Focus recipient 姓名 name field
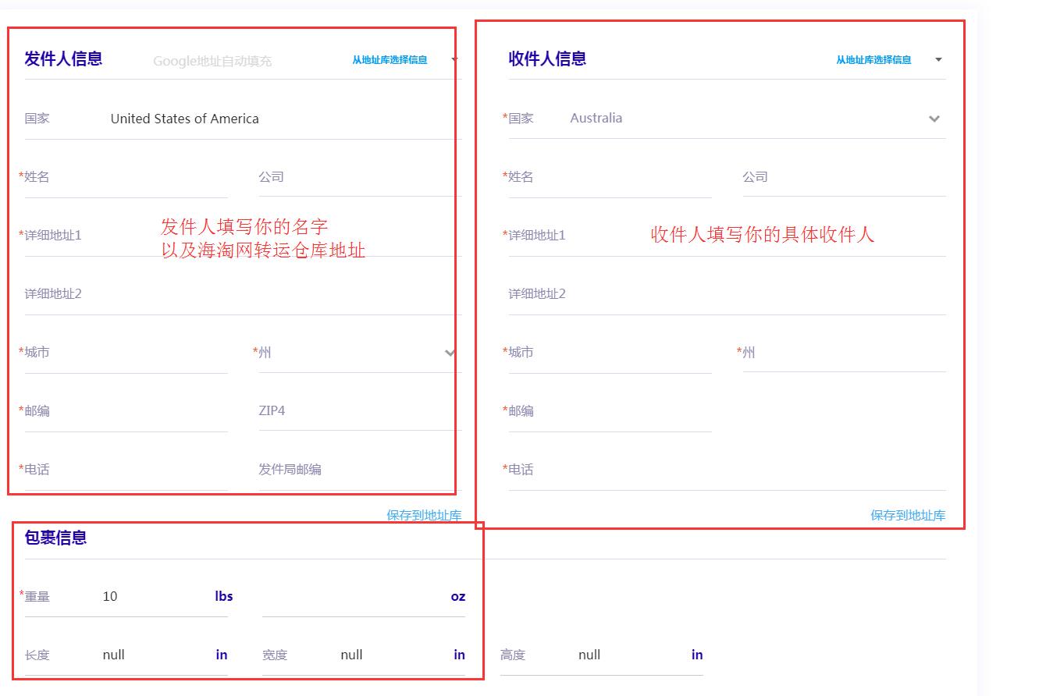 [x=610, y=177]
